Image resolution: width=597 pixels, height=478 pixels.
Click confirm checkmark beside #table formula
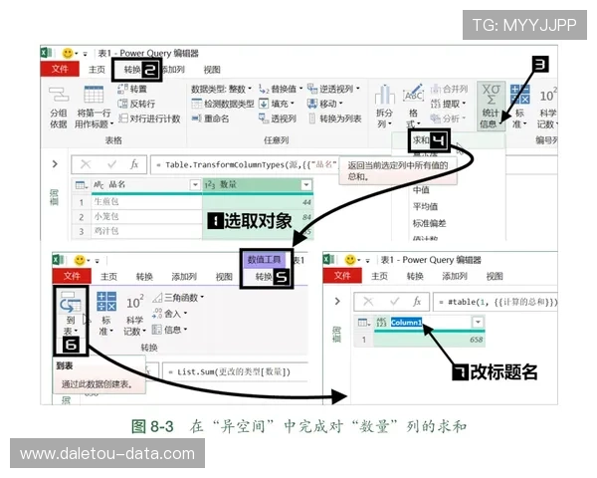click(394, 302)
